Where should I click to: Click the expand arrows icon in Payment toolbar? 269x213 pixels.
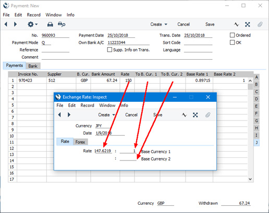tap(248, 24)
